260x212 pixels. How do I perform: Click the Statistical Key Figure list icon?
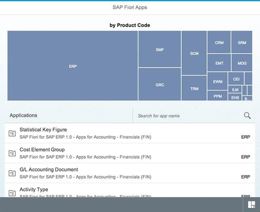12,133
